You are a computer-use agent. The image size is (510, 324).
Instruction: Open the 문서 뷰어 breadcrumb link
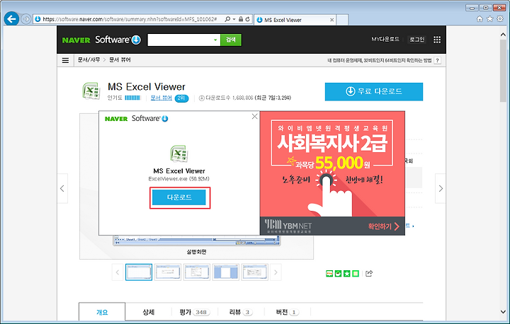[120, 60]
